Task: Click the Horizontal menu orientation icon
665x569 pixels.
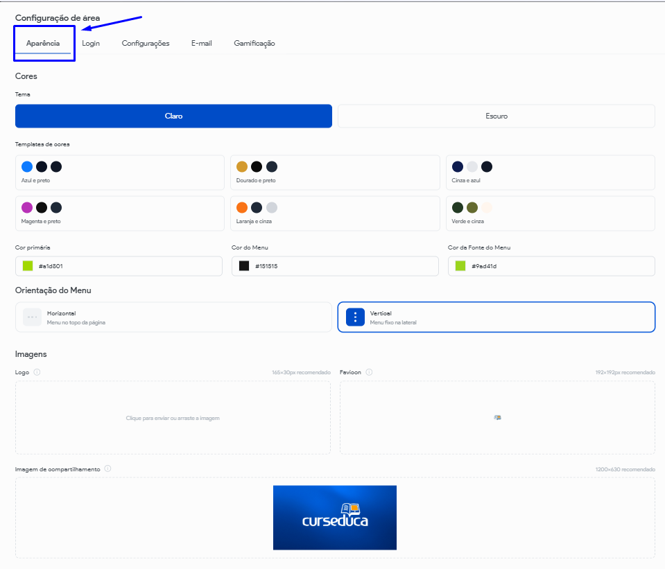Action: pos(32,317)
